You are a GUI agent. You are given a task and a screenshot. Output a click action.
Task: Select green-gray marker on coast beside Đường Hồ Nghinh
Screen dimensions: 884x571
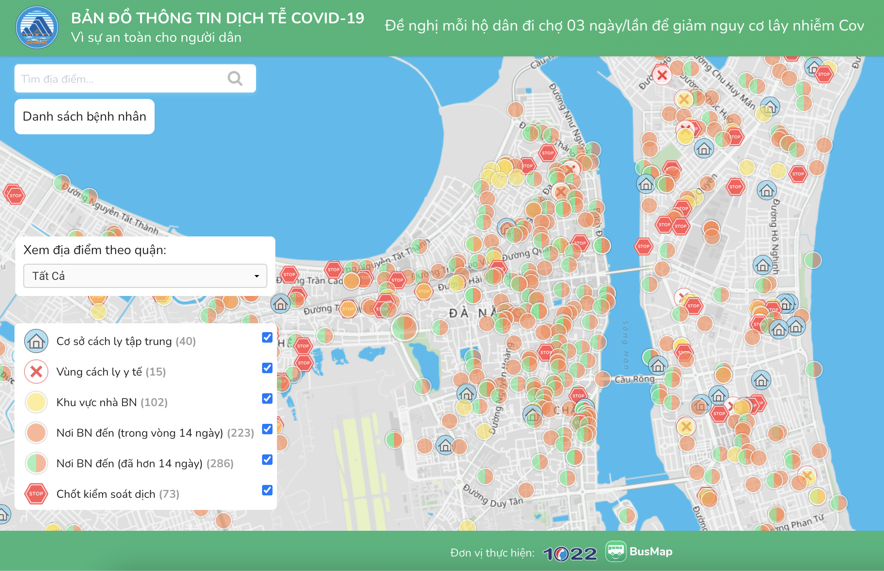click(x=812, y=260)
